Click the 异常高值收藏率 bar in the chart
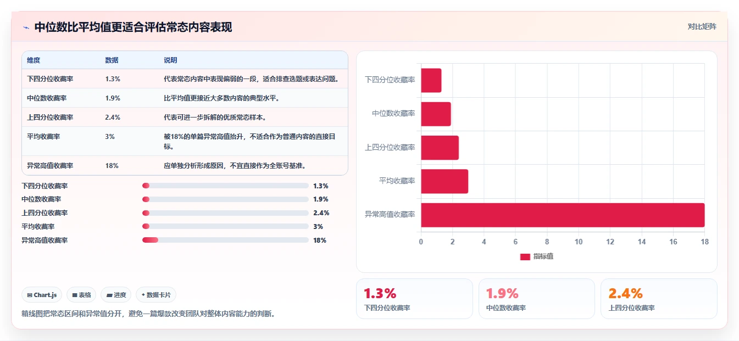This screenshot has height=341, width=739. [563, 215]
